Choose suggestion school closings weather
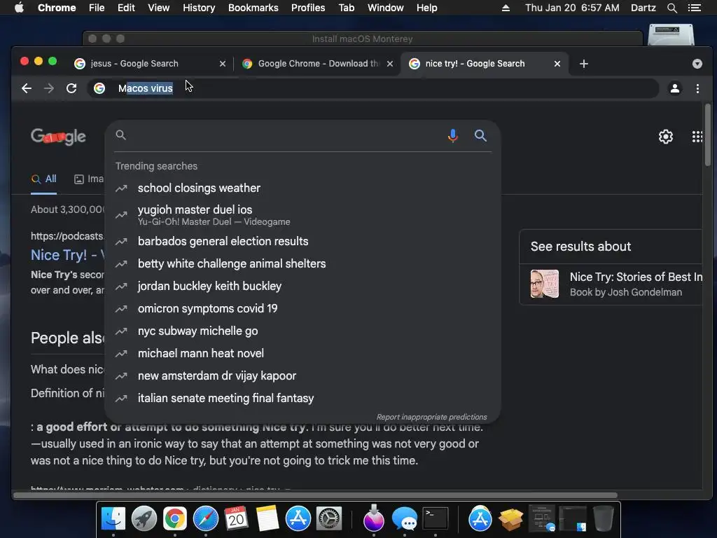 [302, 188]
